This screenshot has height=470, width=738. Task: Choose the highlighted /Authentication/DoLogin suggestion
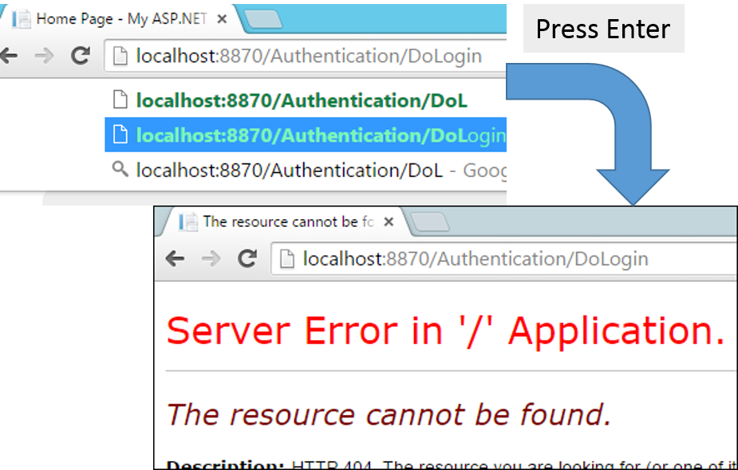pyautogui.click(x=306, y=135)
